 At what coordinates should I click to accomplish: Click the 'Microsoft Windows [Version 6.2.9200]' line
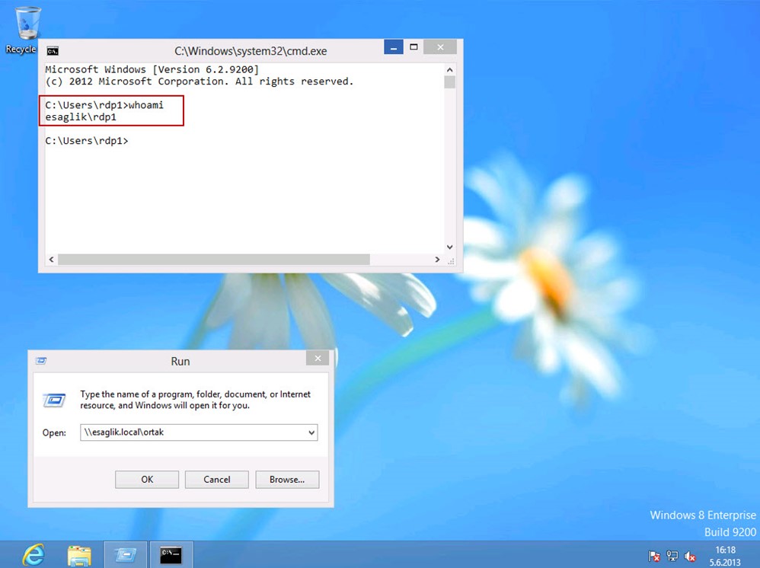coord(152,69)
